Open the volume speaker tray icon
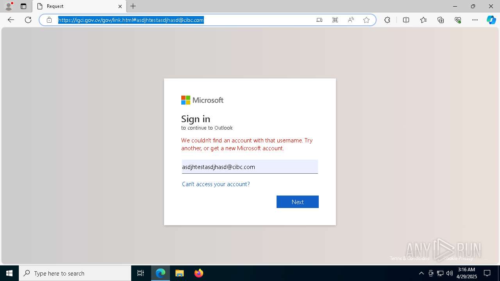The height and width of the screenshot is (281, 500). point(450,273)
